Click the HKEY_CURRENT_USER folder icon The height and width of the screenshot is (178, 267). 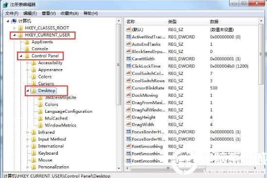(x=20, y=35)
